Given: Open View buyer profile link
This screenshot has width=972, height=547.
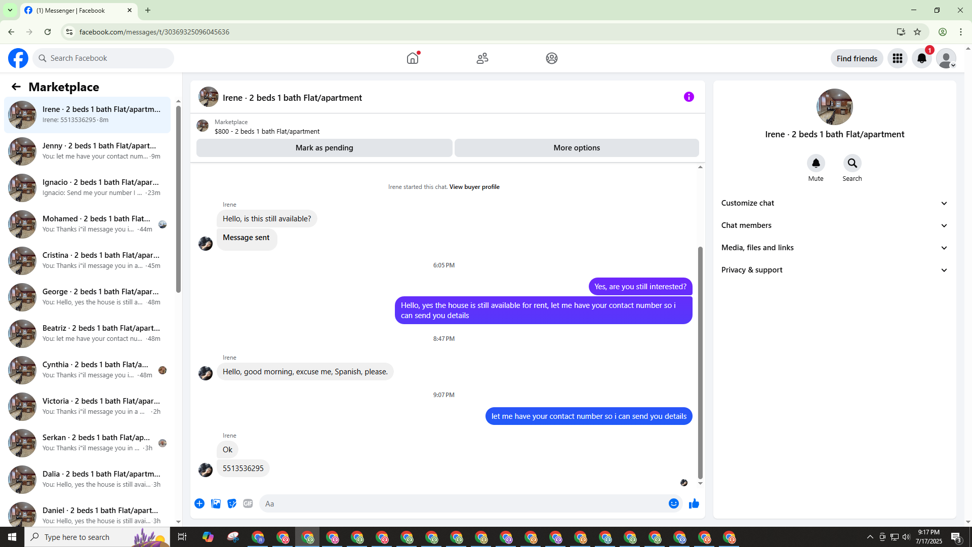Looking at the screenshot, I should [x=474, y=187].
